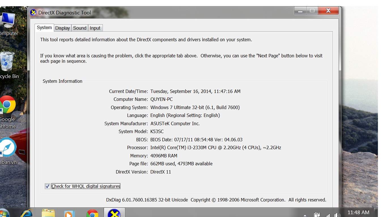Click the system model K53SC
The height and width of the screenshot is (217, 387).
[x=157, y=131]
